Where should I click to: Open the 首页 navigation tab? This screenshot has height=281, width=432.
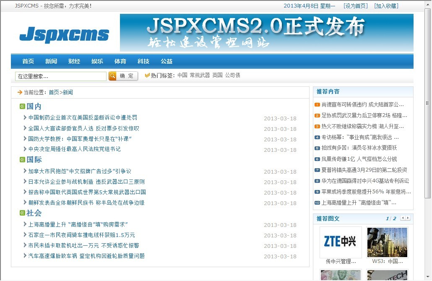click(28, 61)
